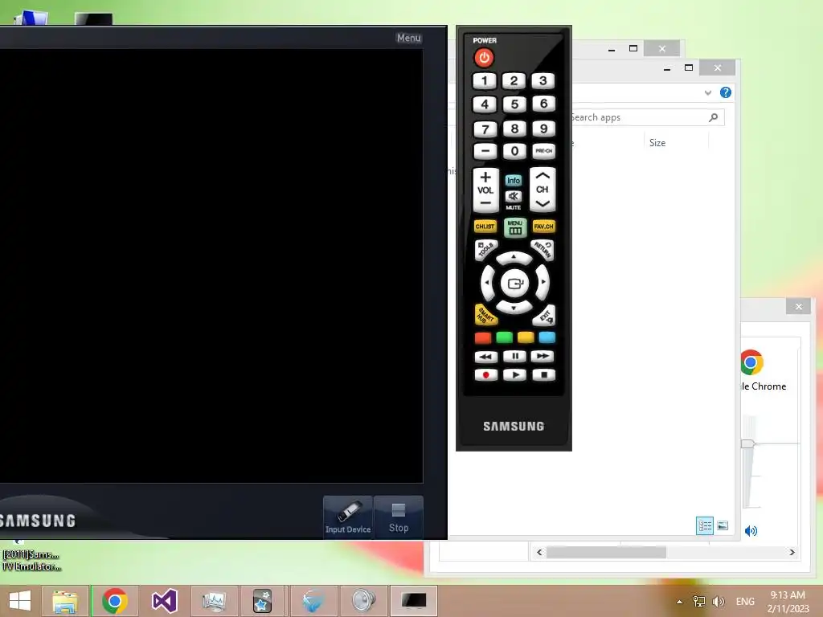The image size is (823, 617).
Task: Click remote number 7 key
Action: click(x=485, y=129)
